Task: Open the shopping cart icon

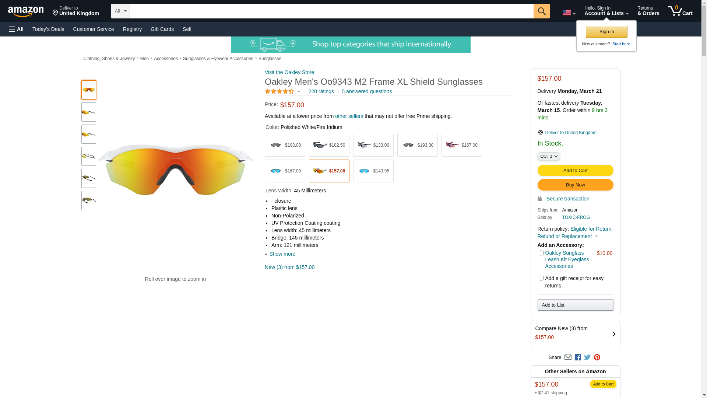Action: point(680,11)
